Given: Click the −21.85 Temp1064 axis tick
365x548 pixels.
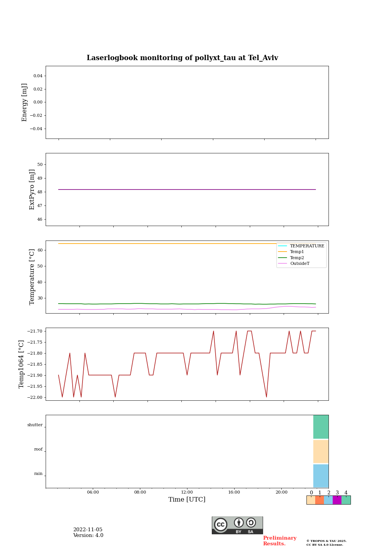Looking at the screenshot, I should tap(35, 365).
